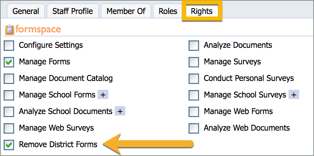Viewport: 314px width, 156px height.
Task: Expand Manage School Forms plus button
Action: point(103,95)
